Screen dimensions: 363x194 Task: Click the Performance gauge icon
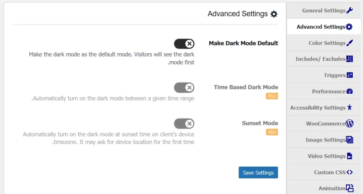coord(350,92)
